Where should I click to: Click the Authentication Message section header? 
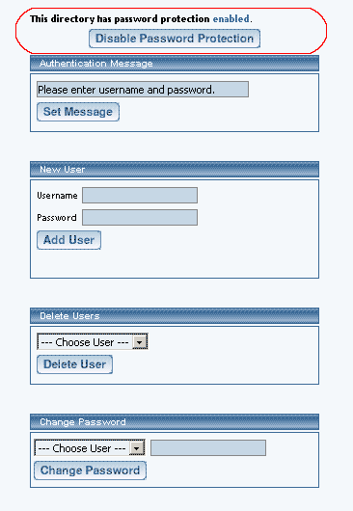175,64
